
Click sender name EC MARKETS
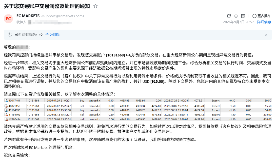[x=28, y=16]
